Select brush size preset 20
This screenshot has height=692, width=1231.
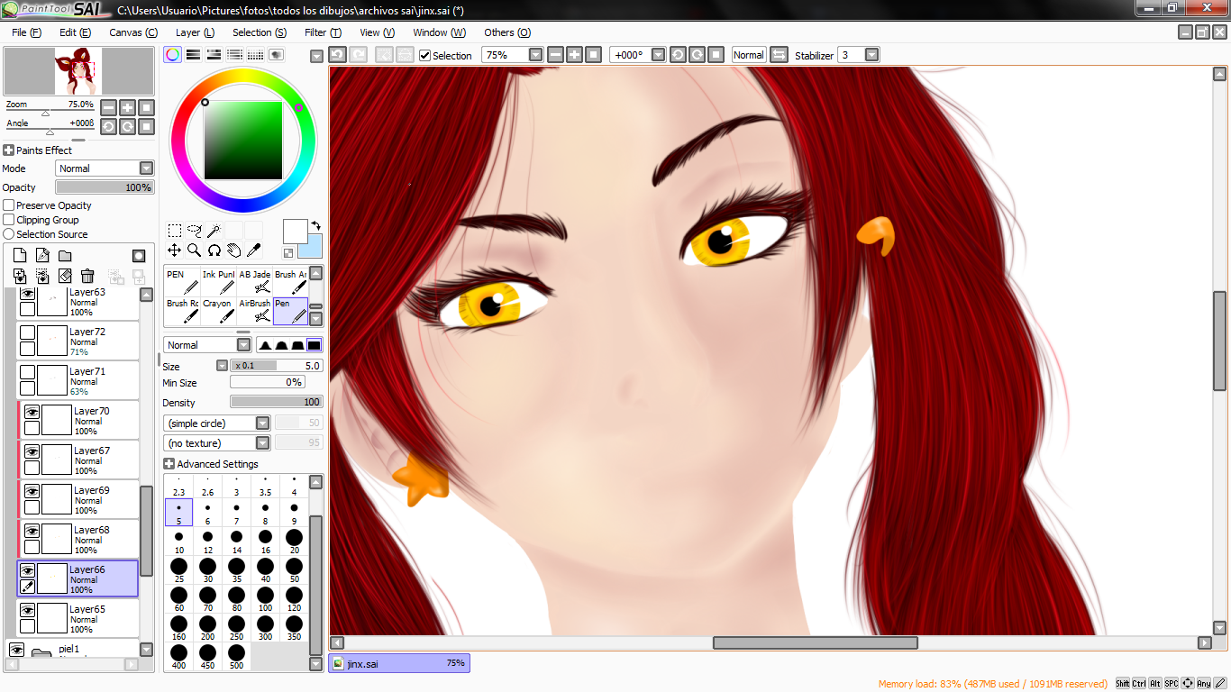[x=294, y=539]
